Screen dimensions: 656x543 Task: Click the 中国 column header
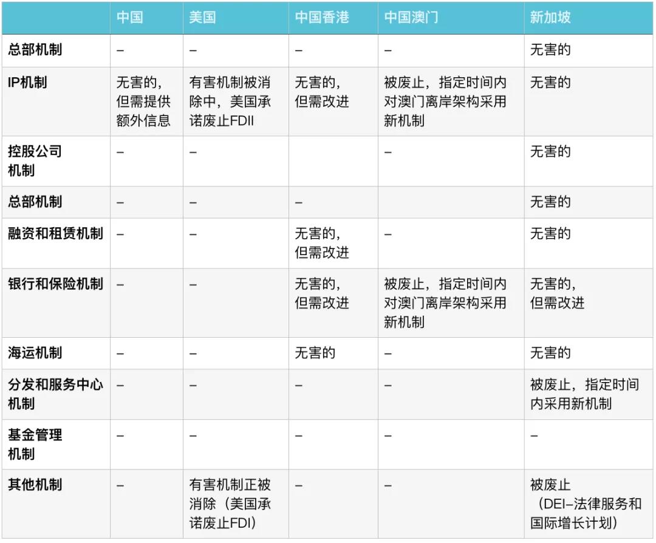[130, 18]
